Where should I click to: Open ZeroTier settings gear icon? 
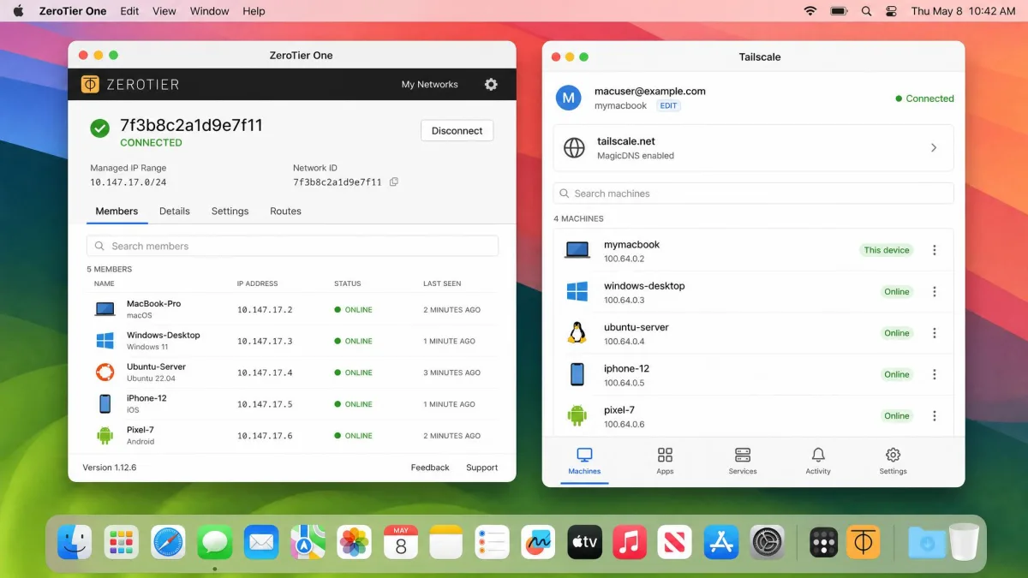[x=491, y=85]
